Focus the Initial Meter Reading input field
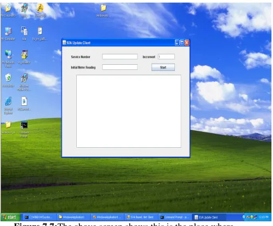This screenshot has height=226, width=273. point(120,67)
